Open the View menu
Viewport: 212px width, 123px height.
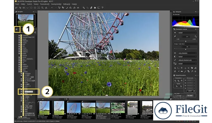click(x=36, y=4)
